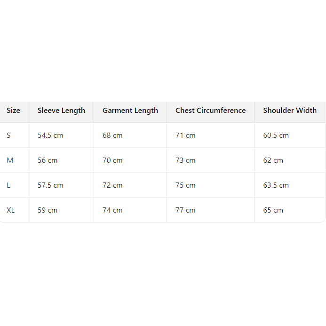The width and height of the screenshot is (326, 326).
Task: Select the 59 cm sleeve length cell
Action: click(x=48, y=210)
